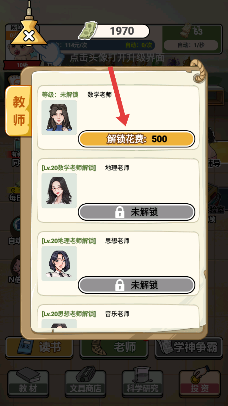Open the 读书 reading menu
Screen dimensions: 228x406
[x=39, y=348]
